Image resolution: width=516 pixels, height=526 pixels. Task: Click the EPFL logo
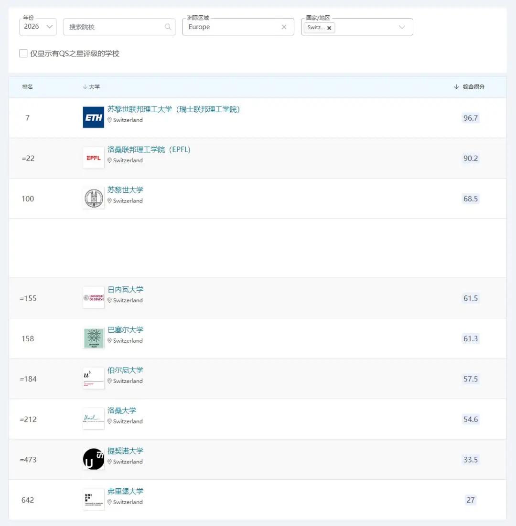coord(93,158)
